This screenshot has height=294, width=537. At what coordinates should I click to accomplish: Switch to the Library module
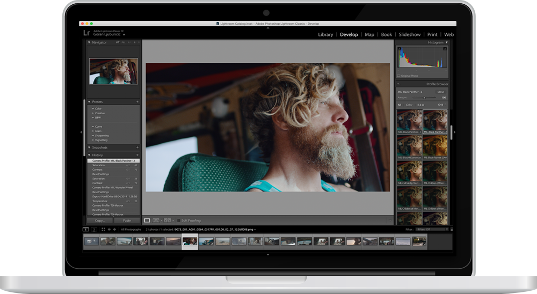click(x=325, y=34)
